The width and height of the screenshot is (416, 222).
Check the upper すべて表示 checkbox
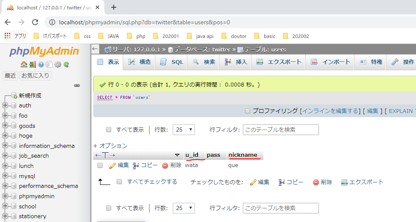tap(109, 130)
